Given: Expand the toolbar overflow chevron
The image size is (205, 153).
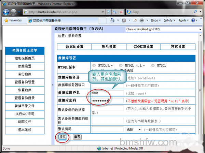Looking at the screenshot, I should [201, 18].
